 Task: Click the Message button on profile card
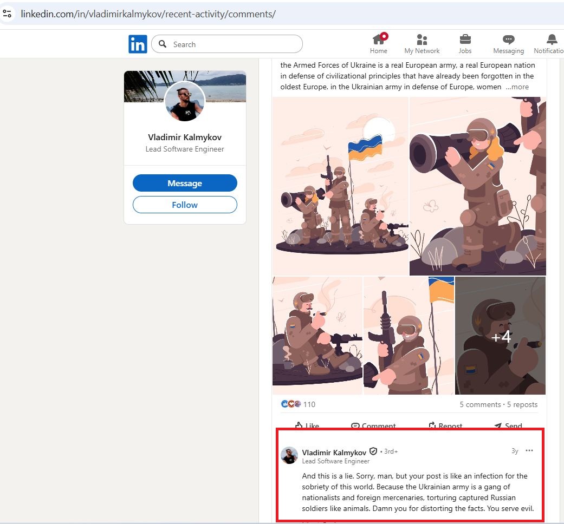185,184
